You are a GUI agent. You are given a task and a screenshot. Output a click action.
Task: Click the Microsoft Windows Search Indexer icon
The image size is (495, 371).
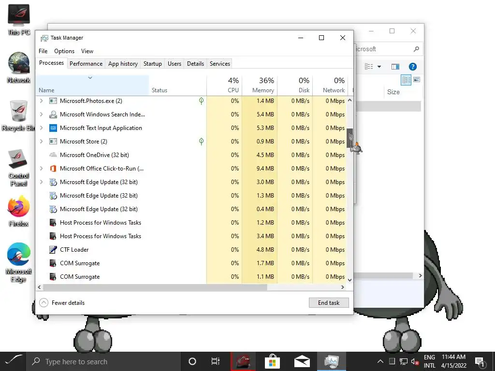(53, 114)
